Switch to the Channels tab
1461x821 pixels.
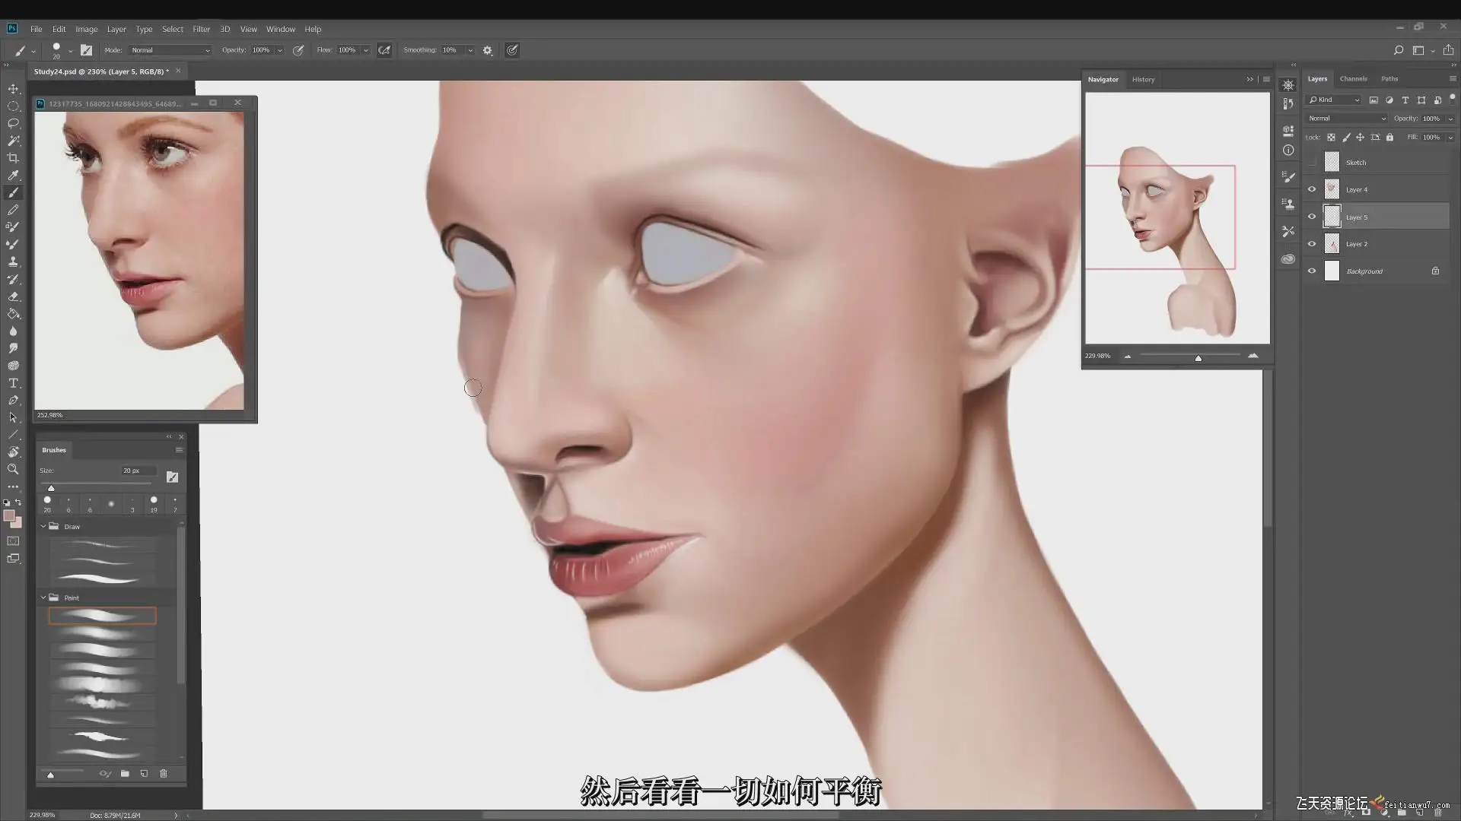click(1353, 79)
